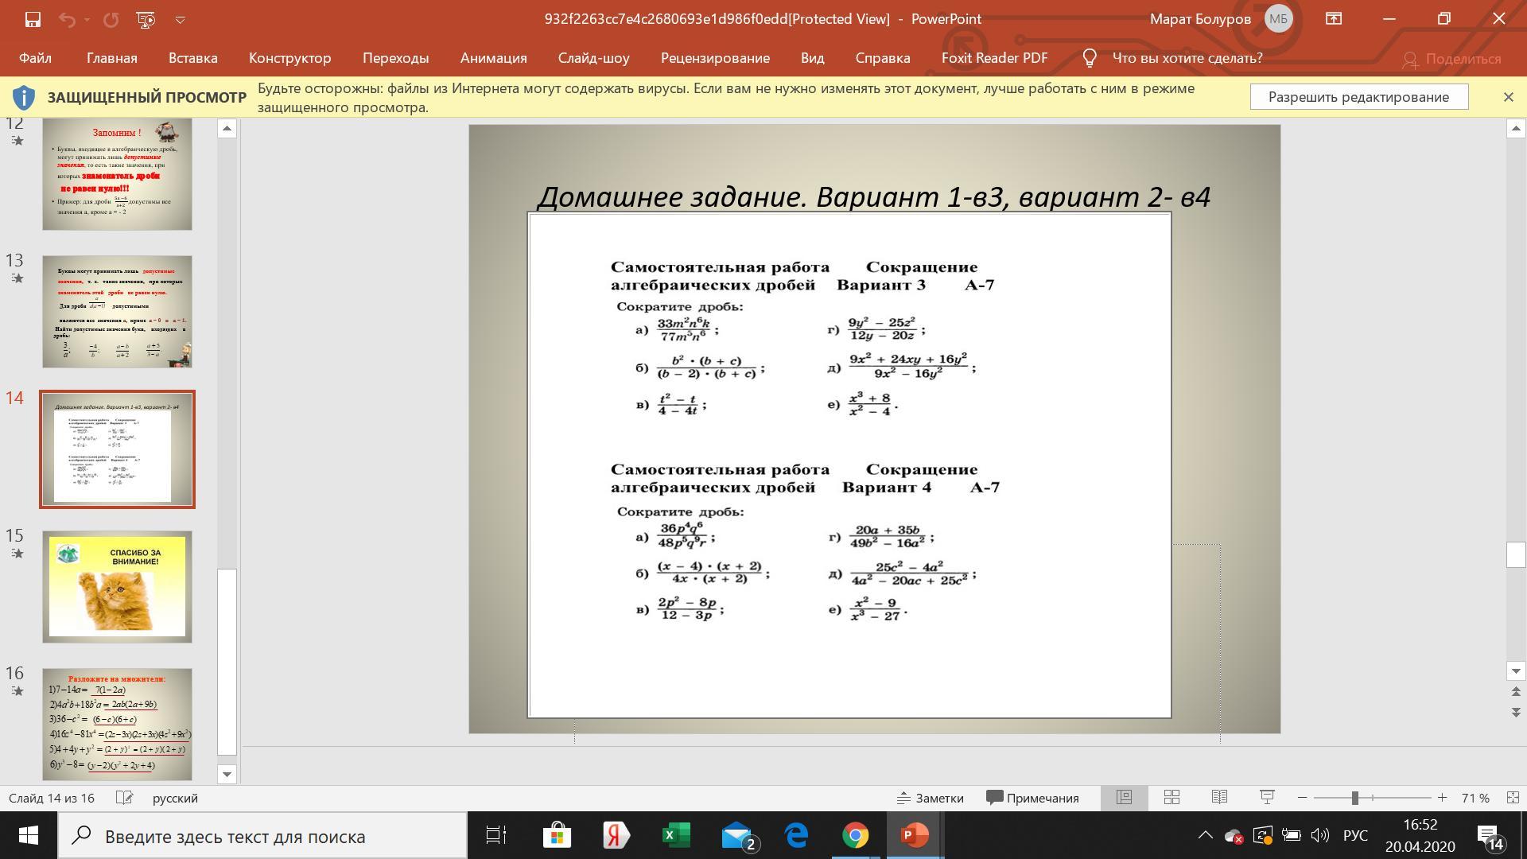The width and height of the screenshot is (1527, 859).
Task: Click the Save icon in quick access toolbar
Action: pyautogui.click(x=33, y=19)
